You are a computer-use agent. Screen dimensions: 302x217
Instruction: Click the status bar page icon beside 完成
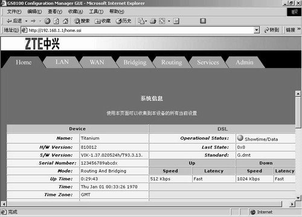pos(4,212)
